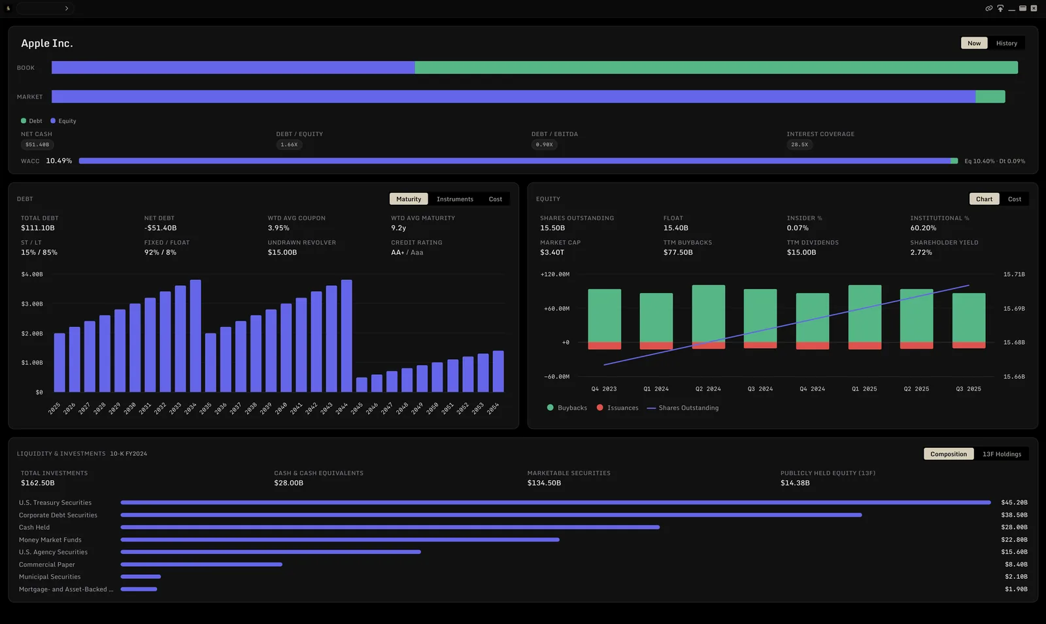Click the 0.90X debt/EBITDA pill
This screenshot has width=1046, height=624.
pos(545,145)
